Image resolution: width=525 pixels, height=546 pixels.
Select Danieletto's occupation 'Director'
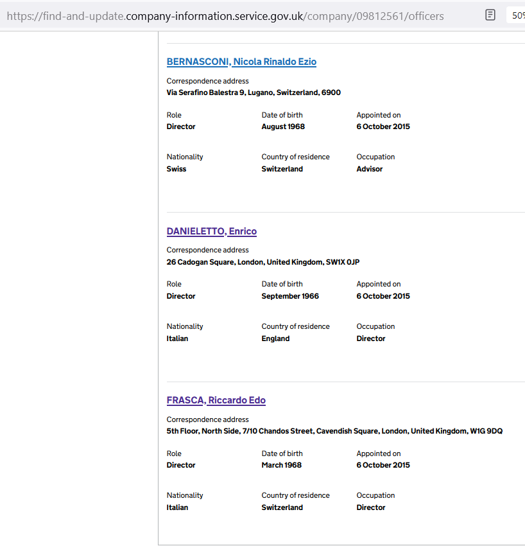pyautogui.click(x=371, y=339)
